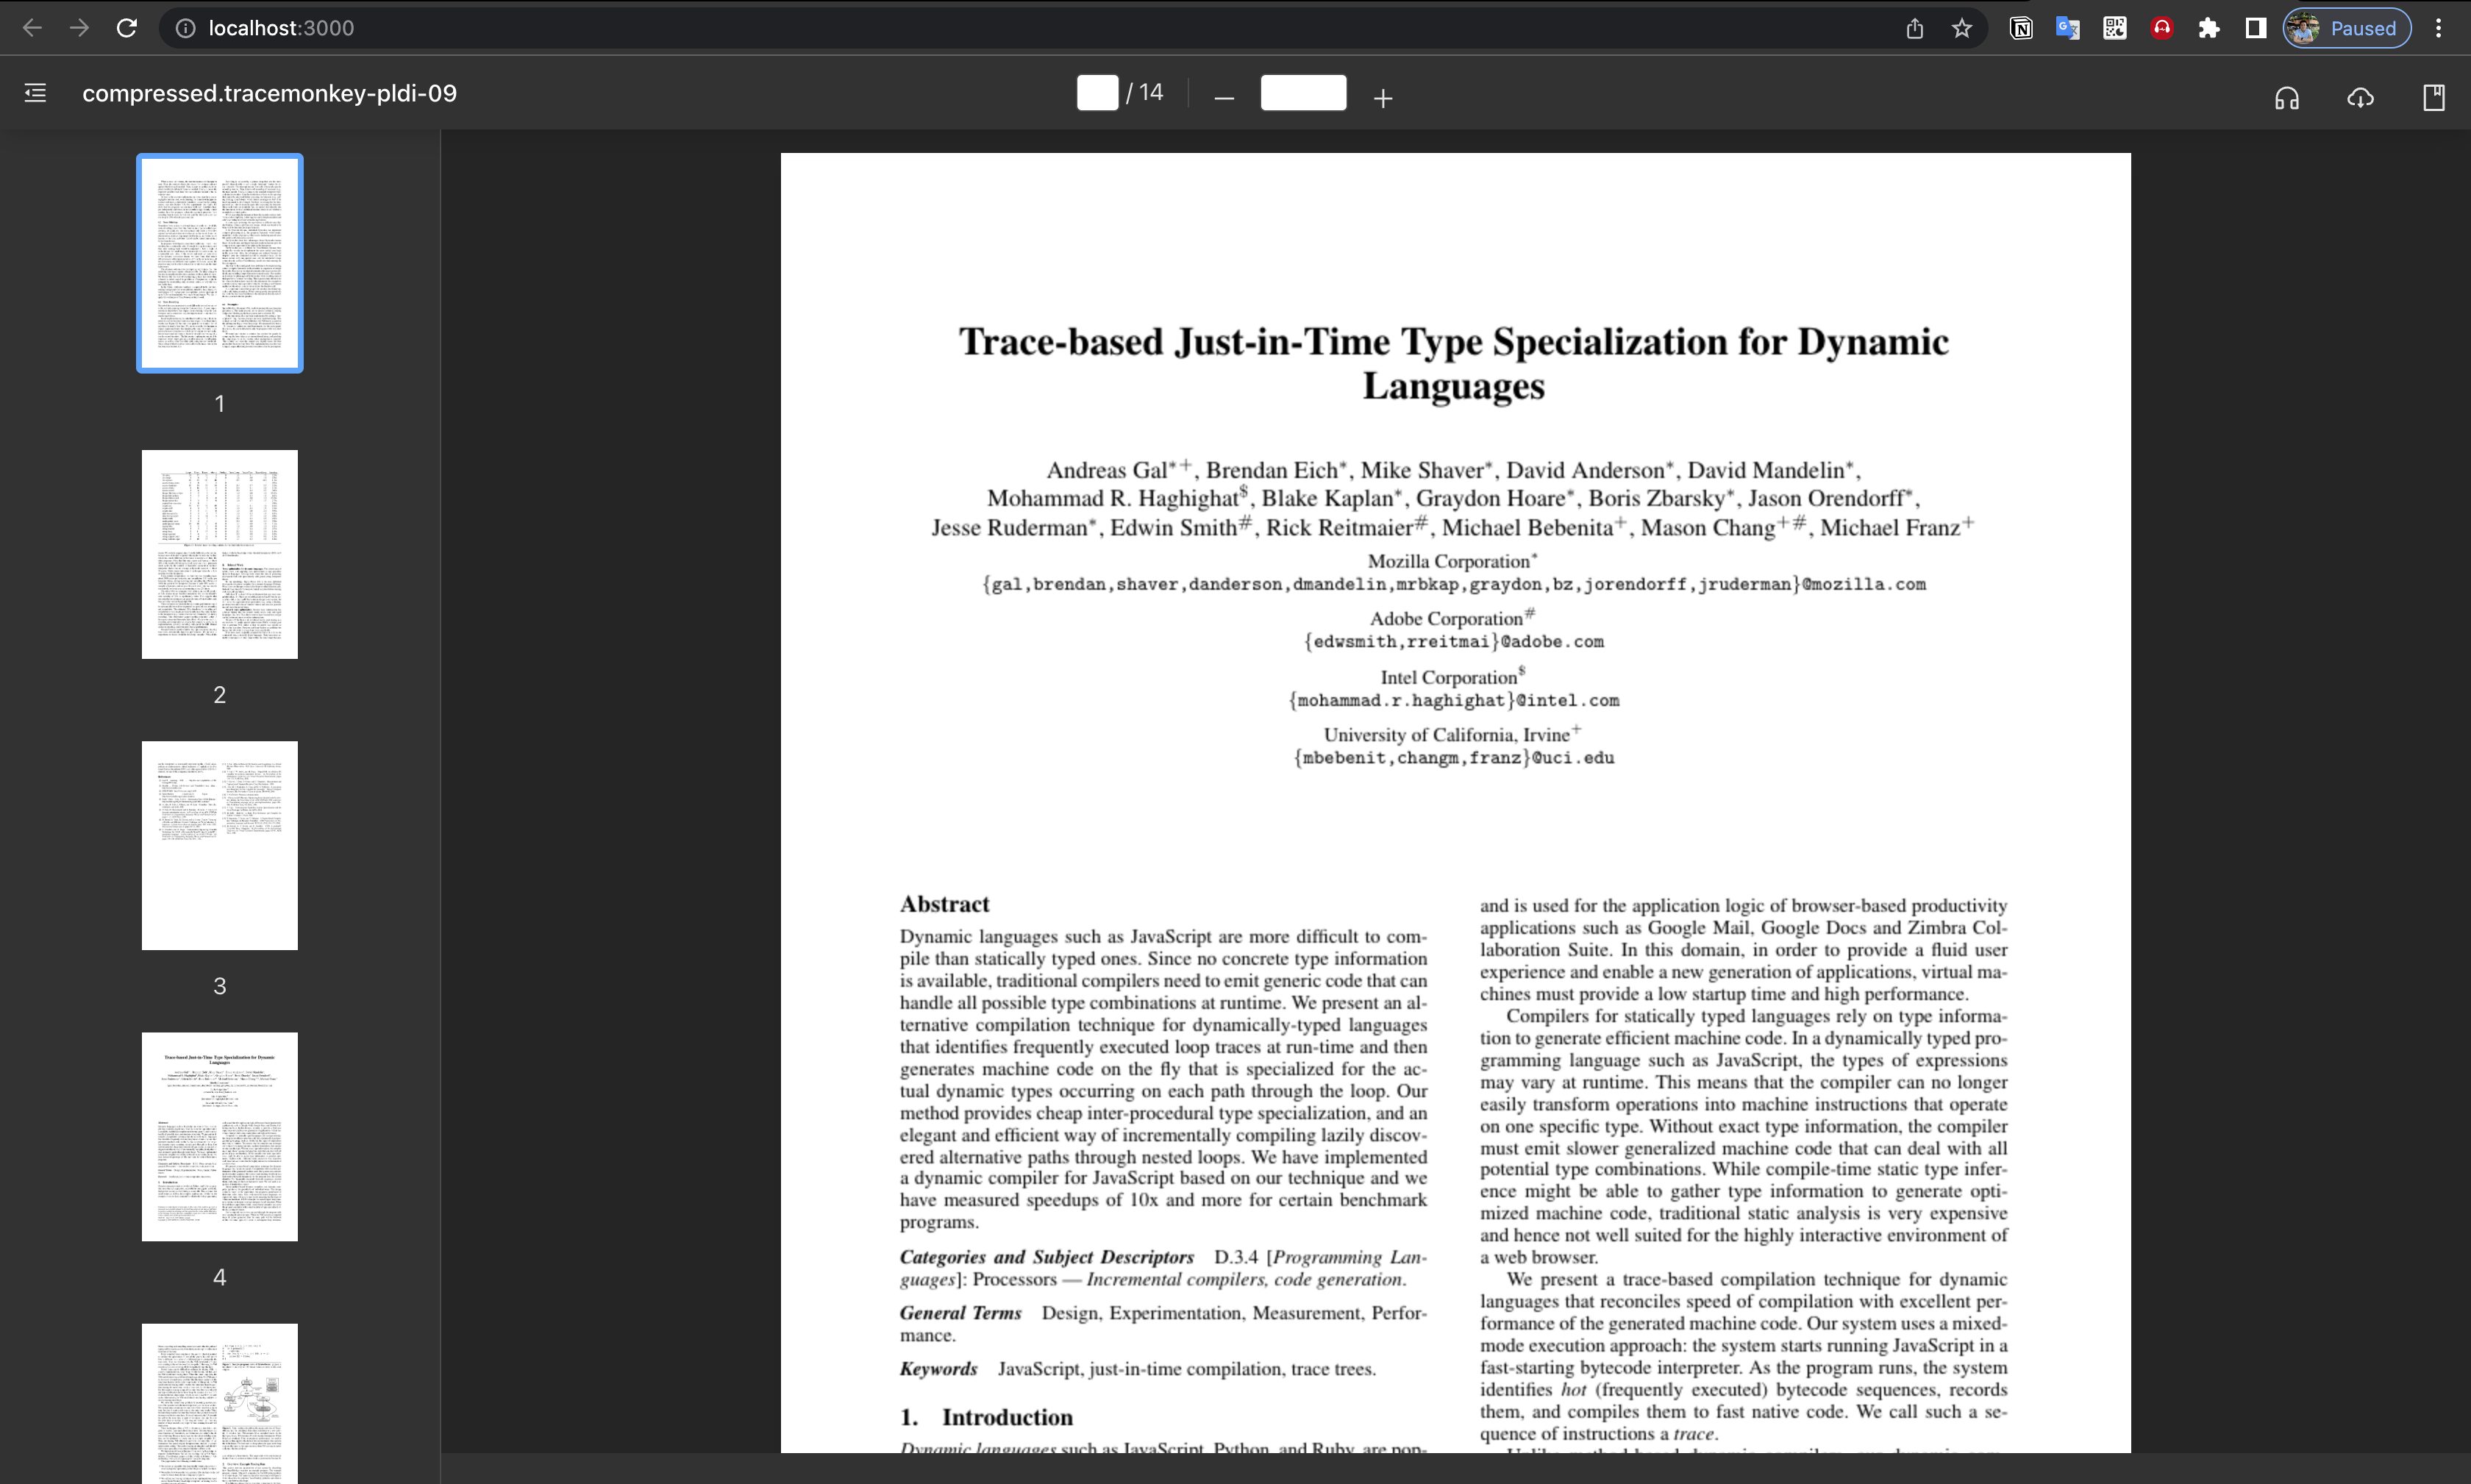Open the browser Extensions puzzle icon
Screen dimensions: 2471x1484
point(2209,28)
